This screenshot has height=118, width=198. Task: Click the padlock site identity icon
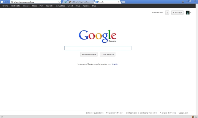(x=12, y=2)
